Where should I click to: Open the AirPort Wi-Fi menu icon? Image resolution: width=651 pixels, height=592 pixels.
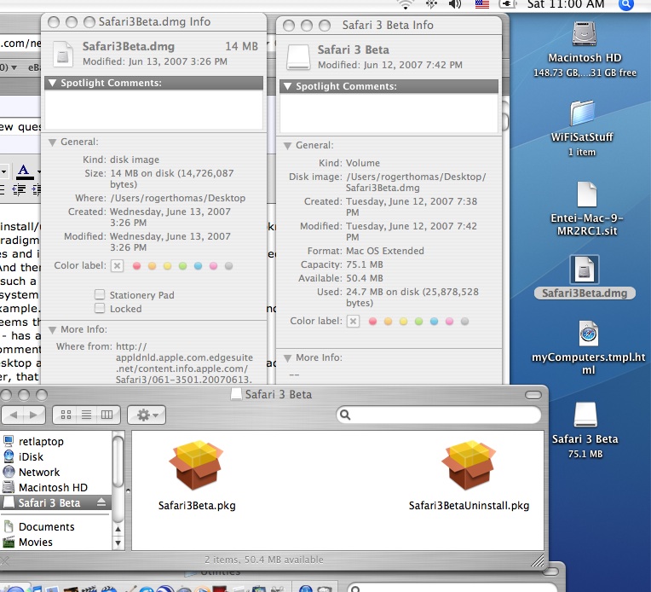406,4
